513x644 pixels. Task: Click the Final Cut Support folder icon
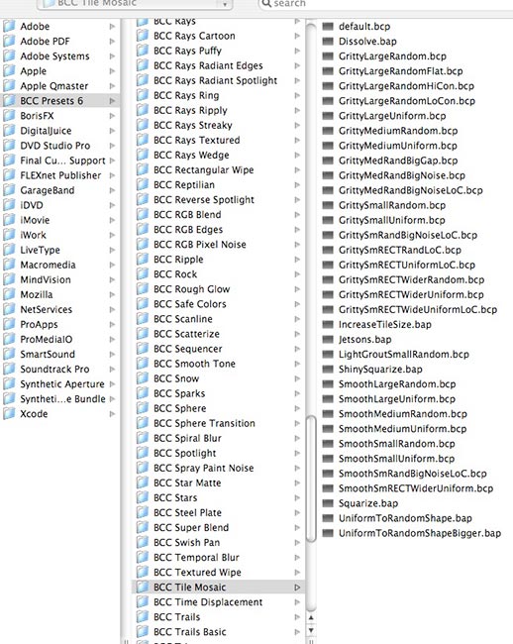click(x=9, y=161)
